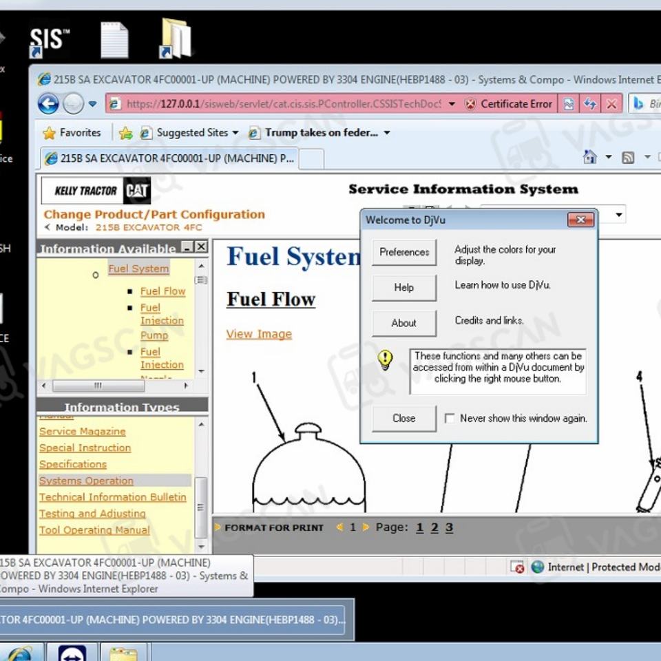Open Specifications information type
Image resolution: width=661 pixels, height=661 pixels.
click(x=73, y=464)
